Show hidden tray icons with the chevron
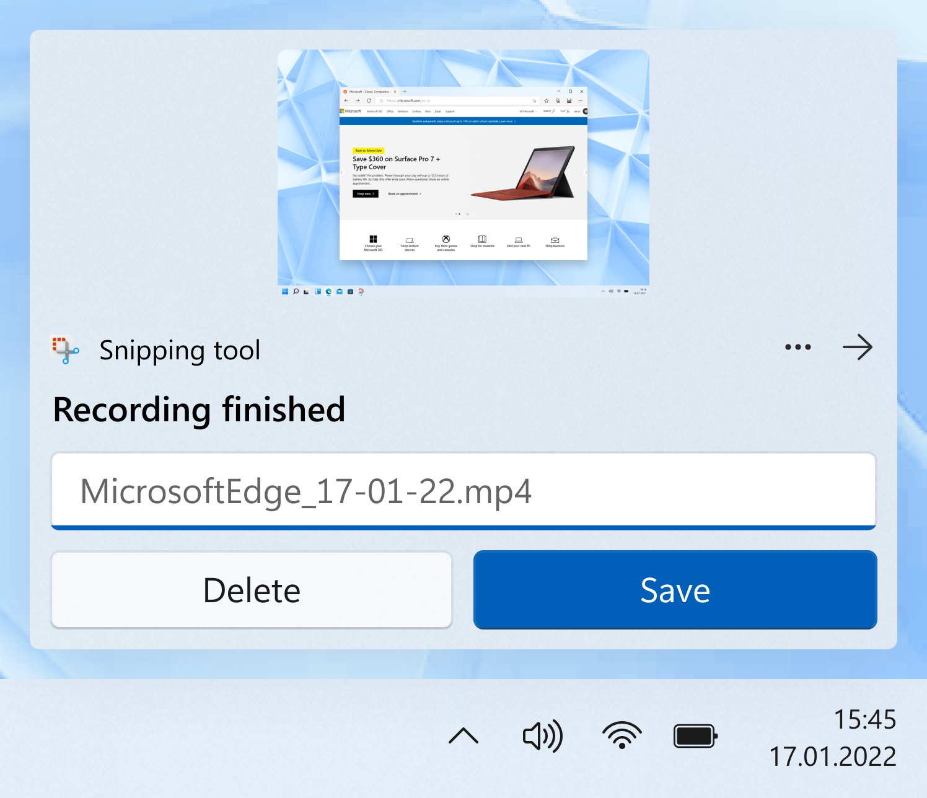 [463, 735]
